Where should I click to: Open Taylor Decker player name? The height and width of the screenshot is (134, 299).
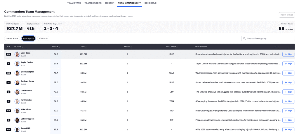(x=27, y=62)
